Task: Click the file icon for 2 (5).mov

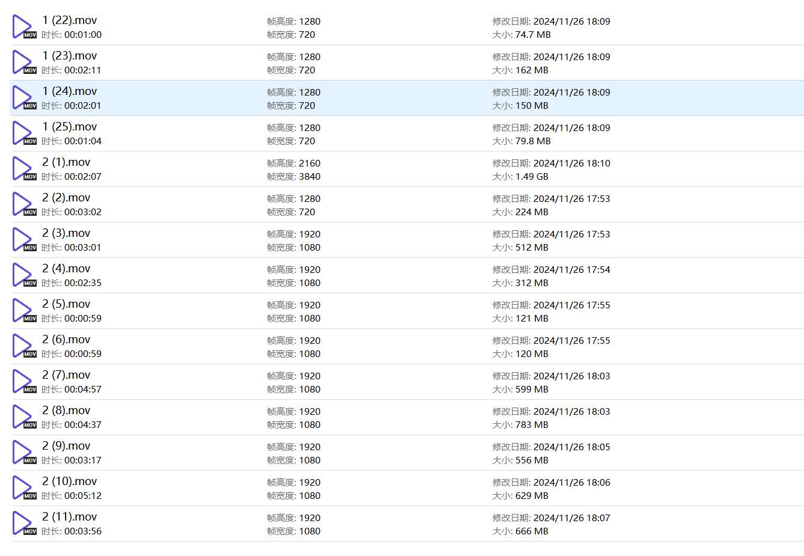Action: tap(23, 311)
